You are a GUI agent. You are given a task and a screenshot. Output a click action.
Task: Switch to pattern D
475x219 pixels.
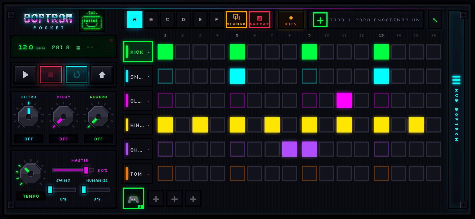click(x=184, y=20)
